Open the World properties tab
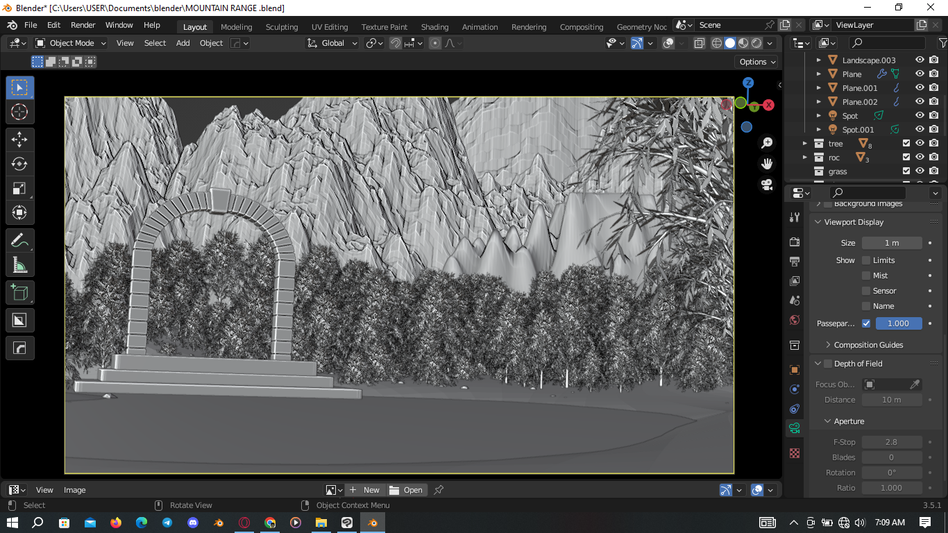The width and height of the screenshot is (948, 533). point(795,320)
